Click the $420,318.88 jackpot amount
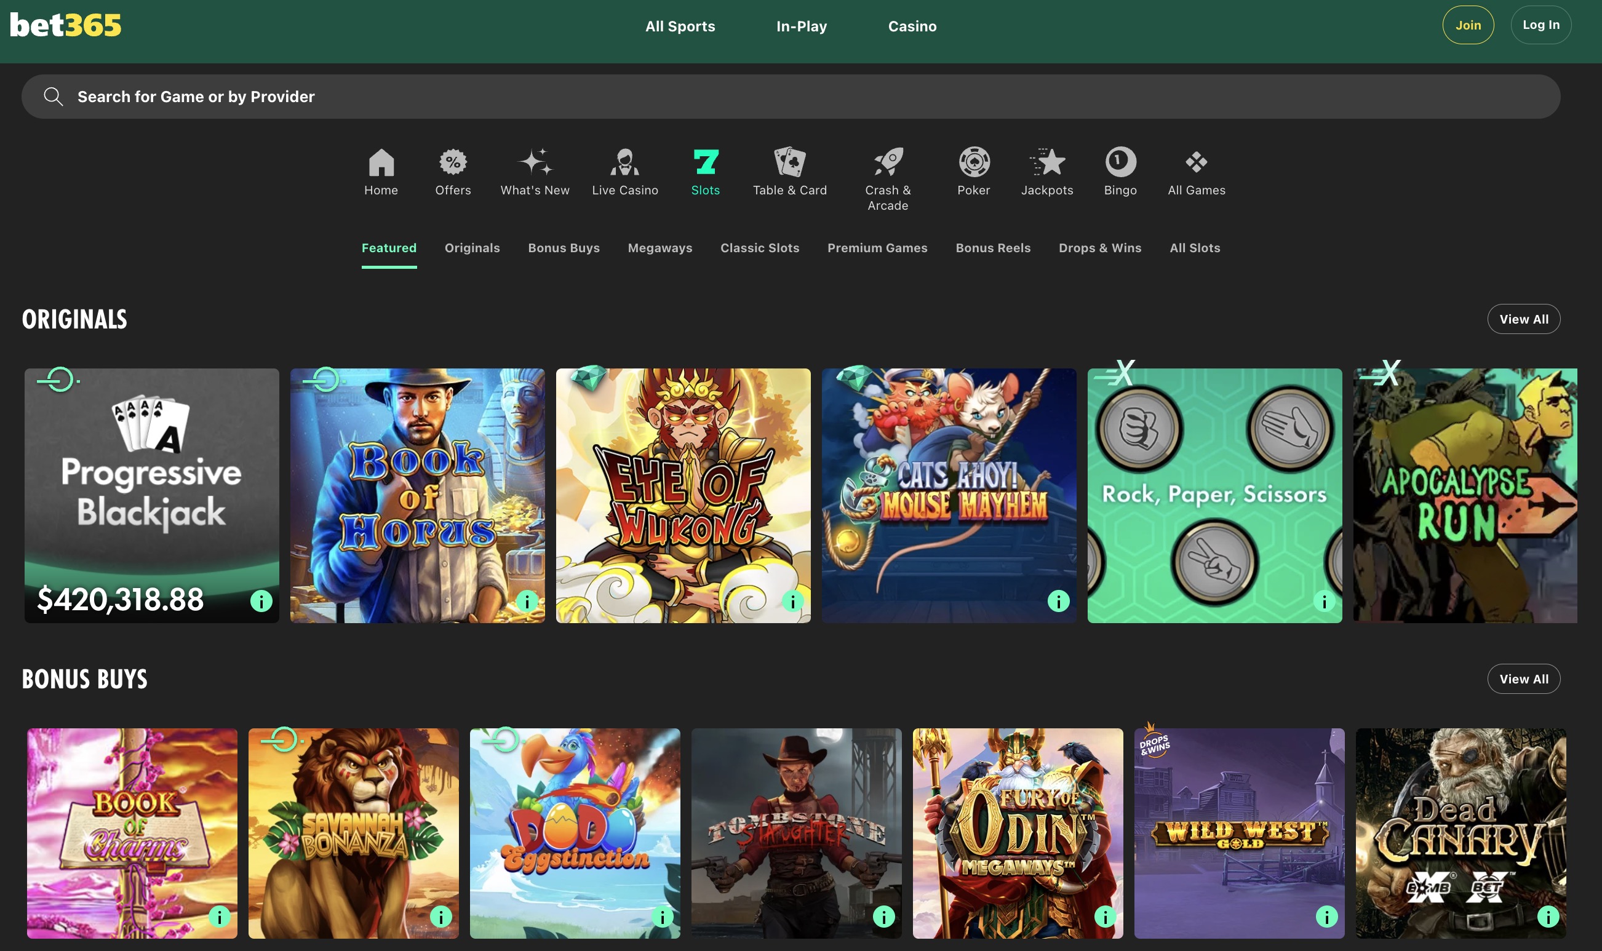 [x=121, y=600]
